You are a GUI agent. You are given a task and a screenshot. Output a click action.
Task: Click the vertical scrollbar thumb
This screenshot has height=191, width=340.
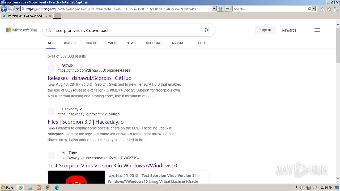(x=338, y=45)
